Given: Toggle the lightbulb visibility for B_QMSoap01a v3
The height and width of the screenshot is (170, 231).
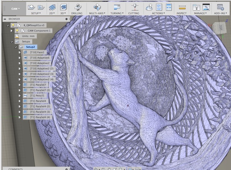Looking at the screenshot, I should [13, 25].
